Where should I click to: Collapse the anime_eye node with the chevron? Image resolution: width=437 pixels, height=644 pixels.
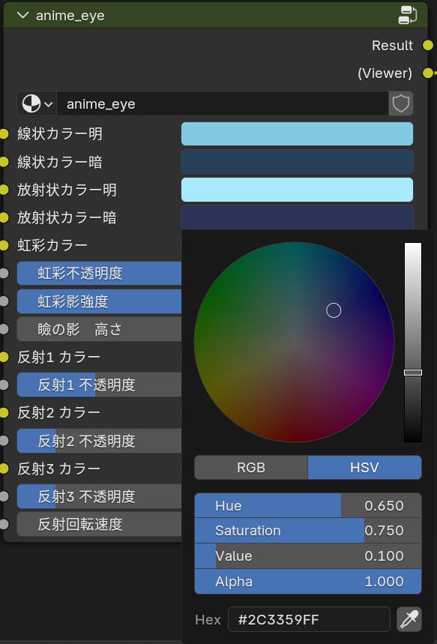point(23,16)
